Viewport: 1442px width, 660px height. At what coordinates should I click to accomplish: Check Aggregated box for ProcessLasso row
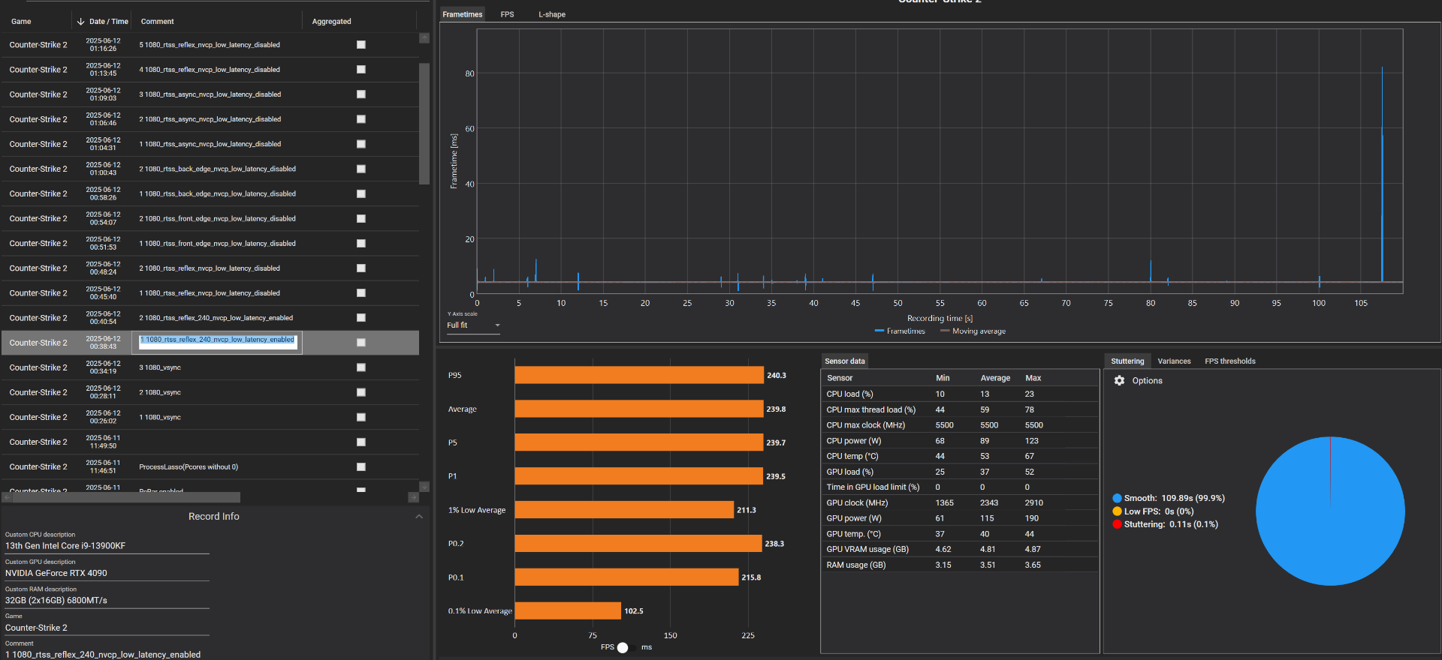pos(361,467)
